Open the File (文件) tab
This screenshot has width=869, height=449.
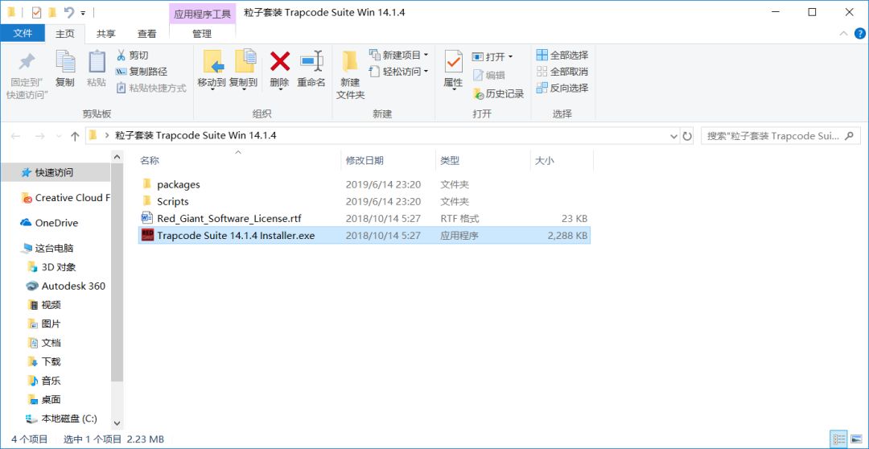(x=23, y=33)
